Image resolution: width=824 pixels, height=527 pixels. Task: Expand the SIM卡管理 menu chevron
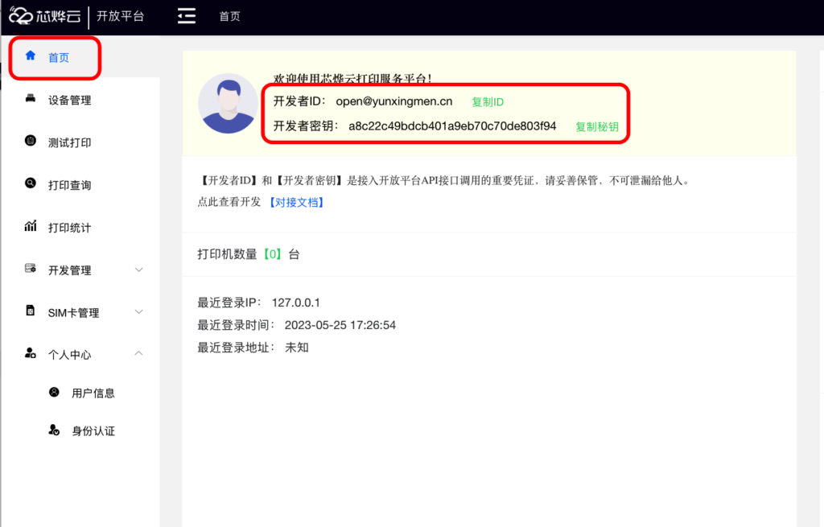pos(138,312)
